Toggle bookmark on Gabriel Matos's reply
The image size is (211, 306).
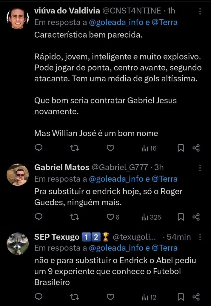(181, 217)
